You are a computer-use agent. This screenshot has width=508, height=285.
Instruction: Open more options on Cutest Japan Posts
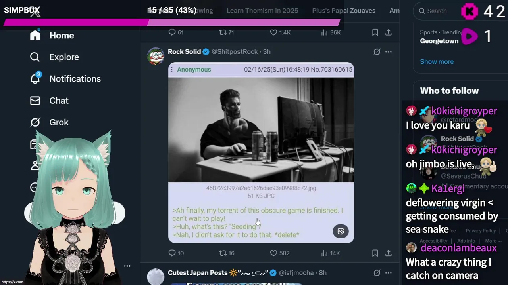389,273
